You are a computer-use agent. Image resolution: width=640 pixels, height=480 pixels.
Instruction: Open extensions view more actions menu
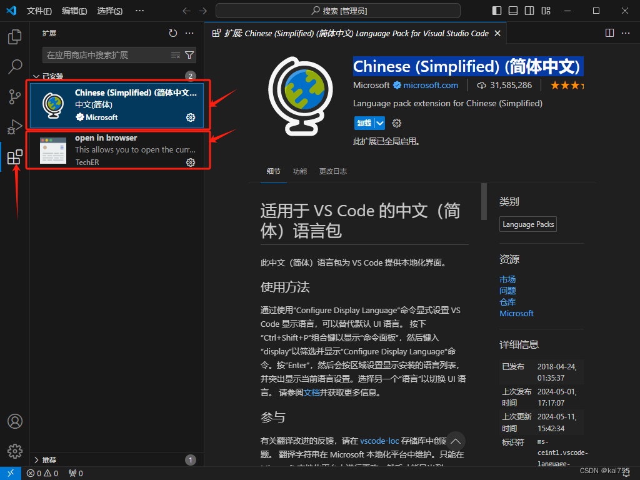(x=189, y=33)
